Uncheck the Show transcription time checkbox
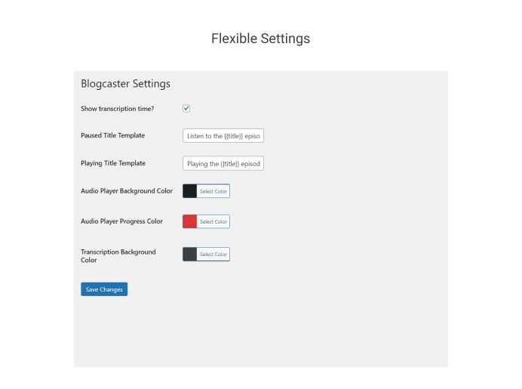The height and width of the screenshot is (389, 522). pyautogui.click(x=186, y=109)
